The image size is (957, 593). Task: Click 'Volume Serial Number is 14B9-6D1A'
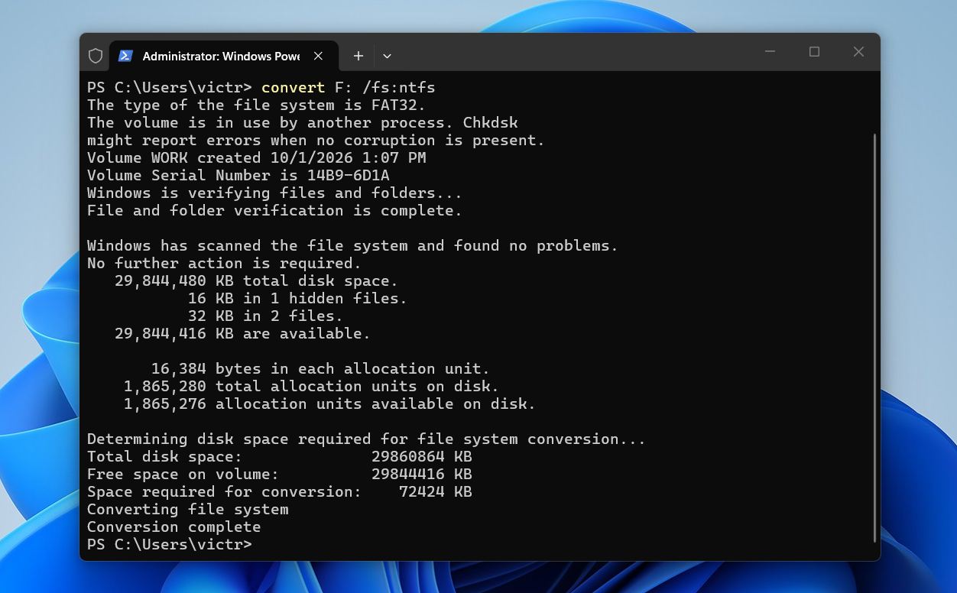click(x=238, y=176)
